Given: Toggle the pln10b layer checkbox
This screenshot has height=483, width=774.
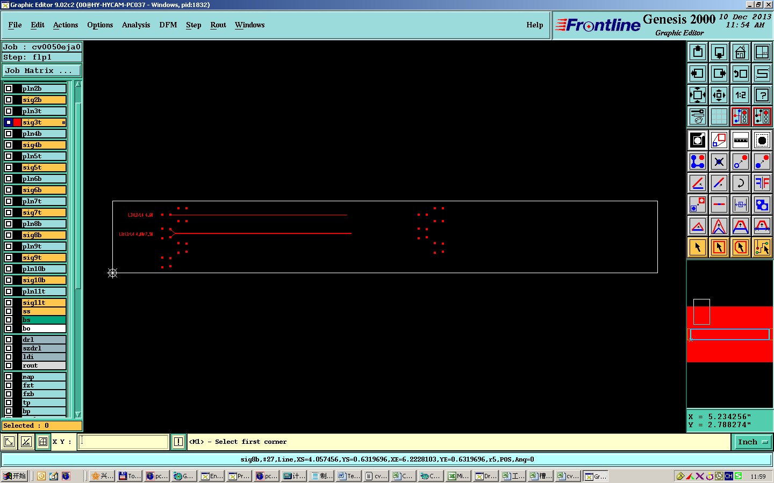Looking at the screenshot, I should click(x=9, y=269).
